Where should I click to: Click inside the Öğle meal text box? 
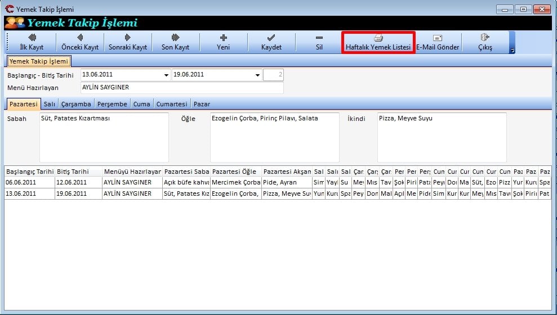pos(274,137)
